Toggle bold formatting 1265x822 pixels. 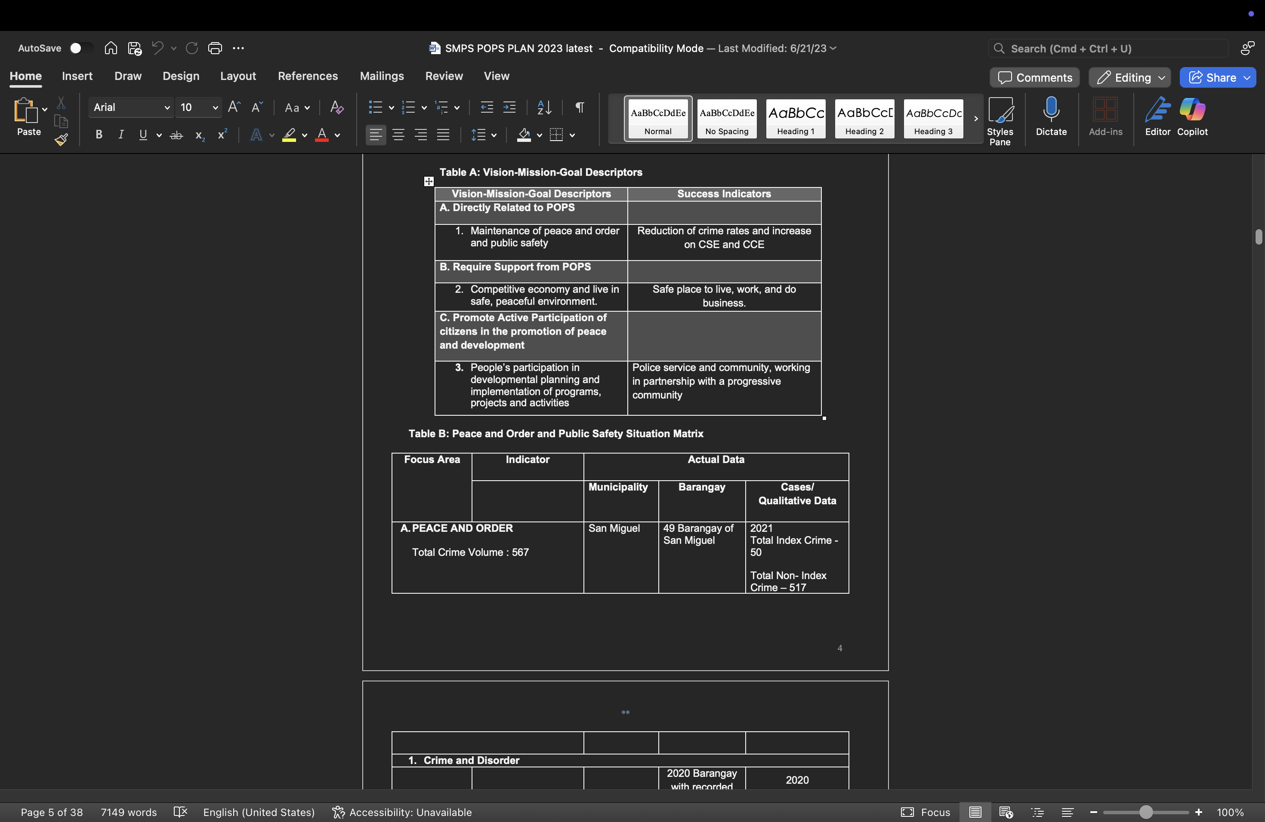pyautogui.click(x=99, y=135)
